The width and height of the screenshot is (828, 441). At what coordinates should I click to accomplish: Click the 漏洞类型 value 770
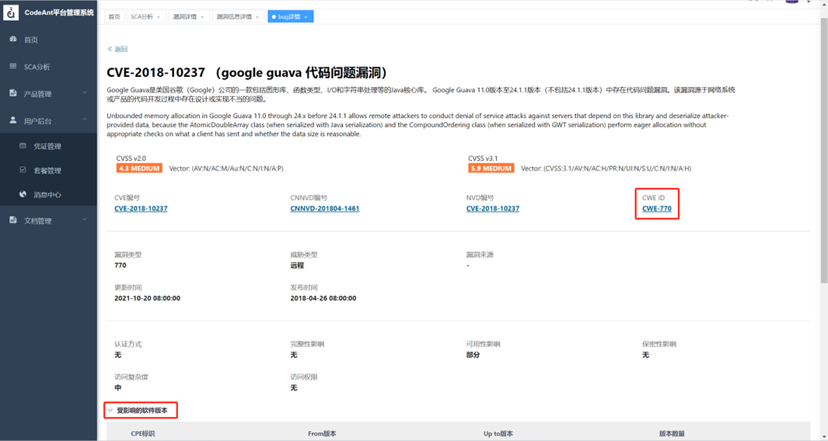(121, 266)
